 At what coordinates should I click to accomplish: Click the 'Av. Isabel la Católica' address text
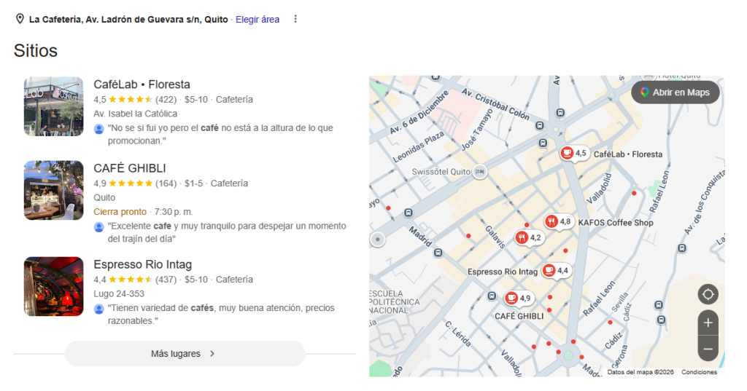tap(135, 114)
